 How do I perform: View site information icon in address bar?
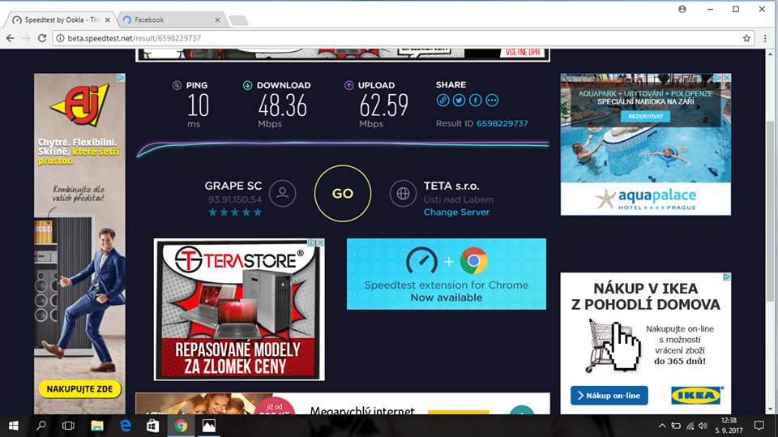pyautogui.click(x=60, y=38)
